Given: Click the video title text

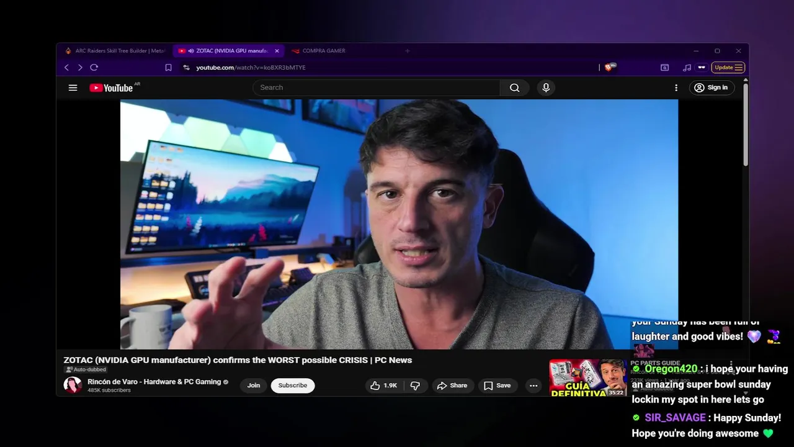Looking at the screenshot, I should (238, 360).
